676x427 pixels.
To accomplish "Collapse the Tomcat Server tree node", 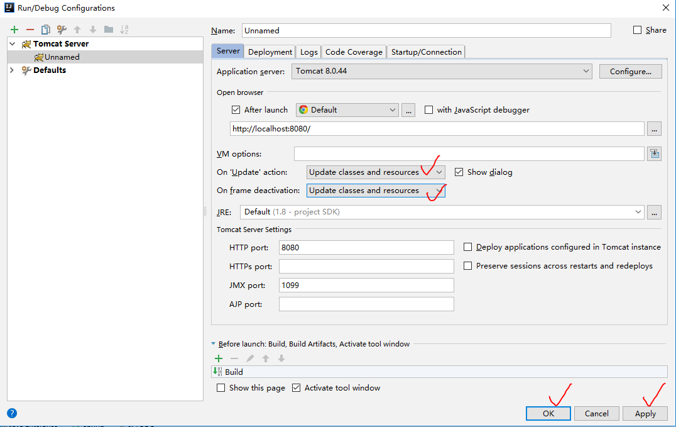I will pyautogui.click(x=13, y=44).
